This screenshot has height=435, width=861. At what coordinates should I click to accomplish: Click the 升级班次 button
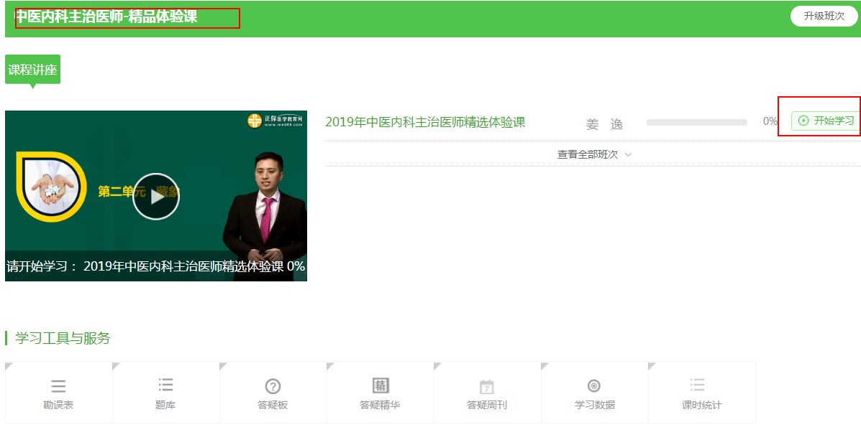tap(824, 17)
